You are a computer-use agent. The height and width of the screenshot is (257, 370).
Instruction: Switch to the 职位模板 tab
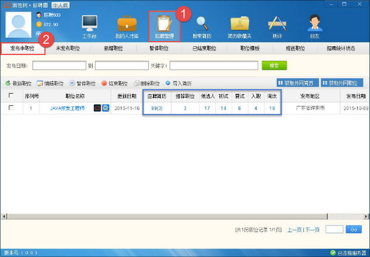[x=250, y=49]
